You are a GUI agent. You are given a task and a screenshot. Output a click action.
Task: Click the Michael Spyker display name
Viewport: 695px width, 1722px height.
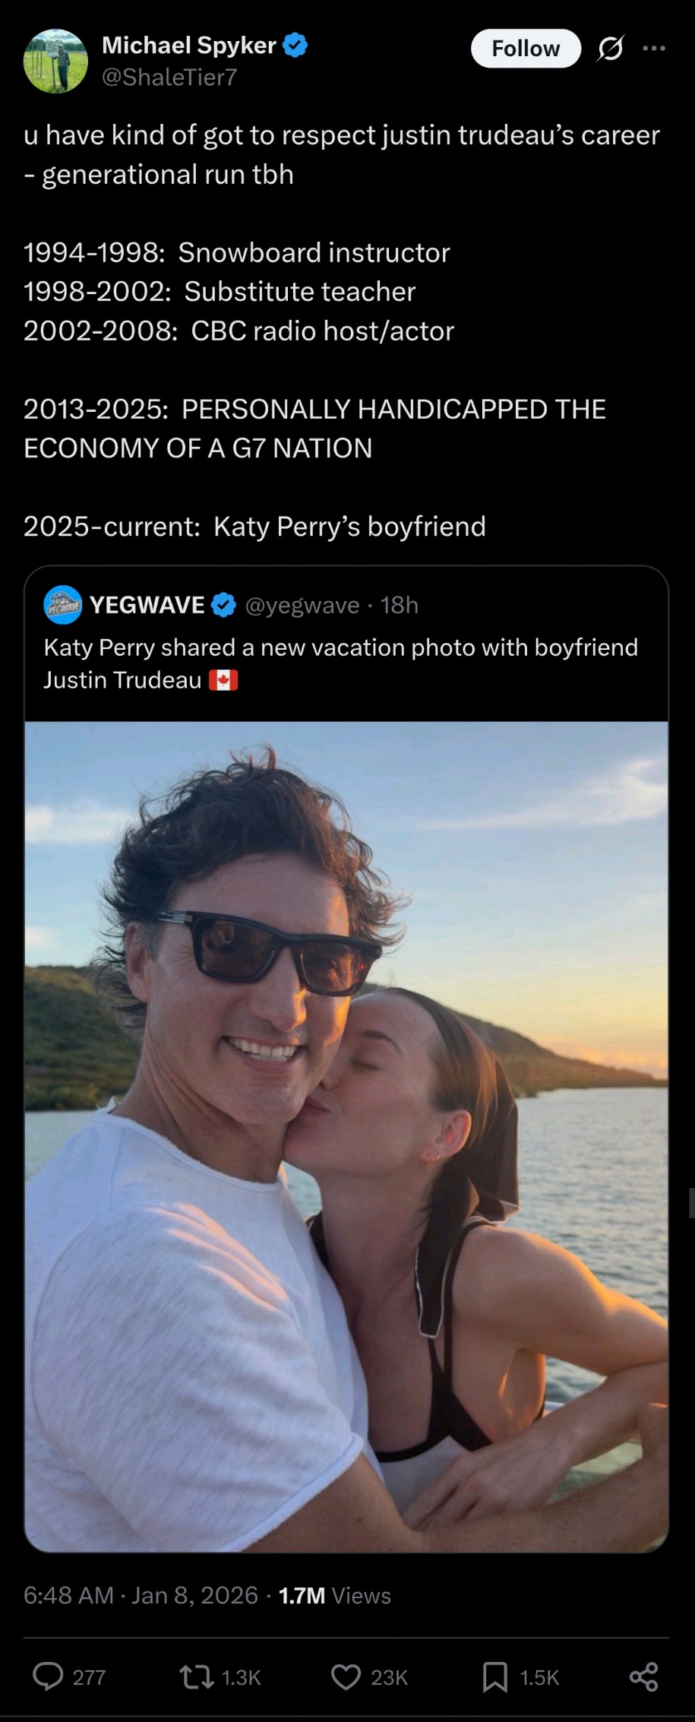[188, 46]
